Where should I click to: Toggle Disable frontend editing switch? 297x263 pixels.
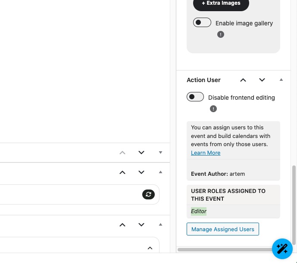[195, 97]
